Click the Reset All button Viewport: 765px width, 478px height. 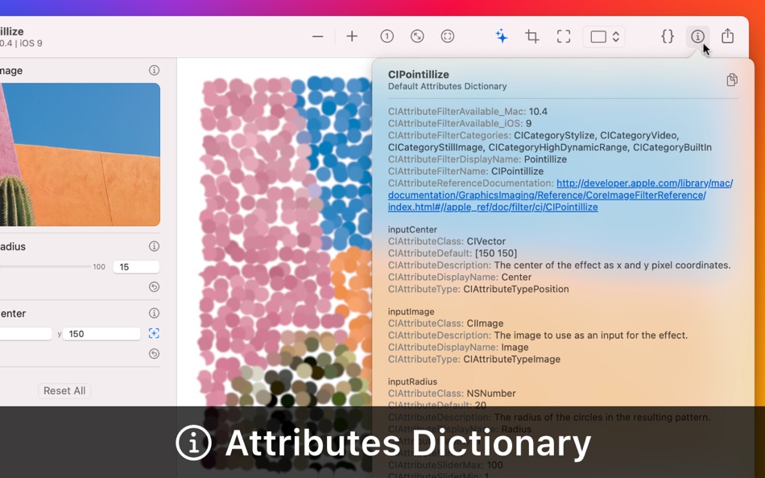click(x=64, y=391)
